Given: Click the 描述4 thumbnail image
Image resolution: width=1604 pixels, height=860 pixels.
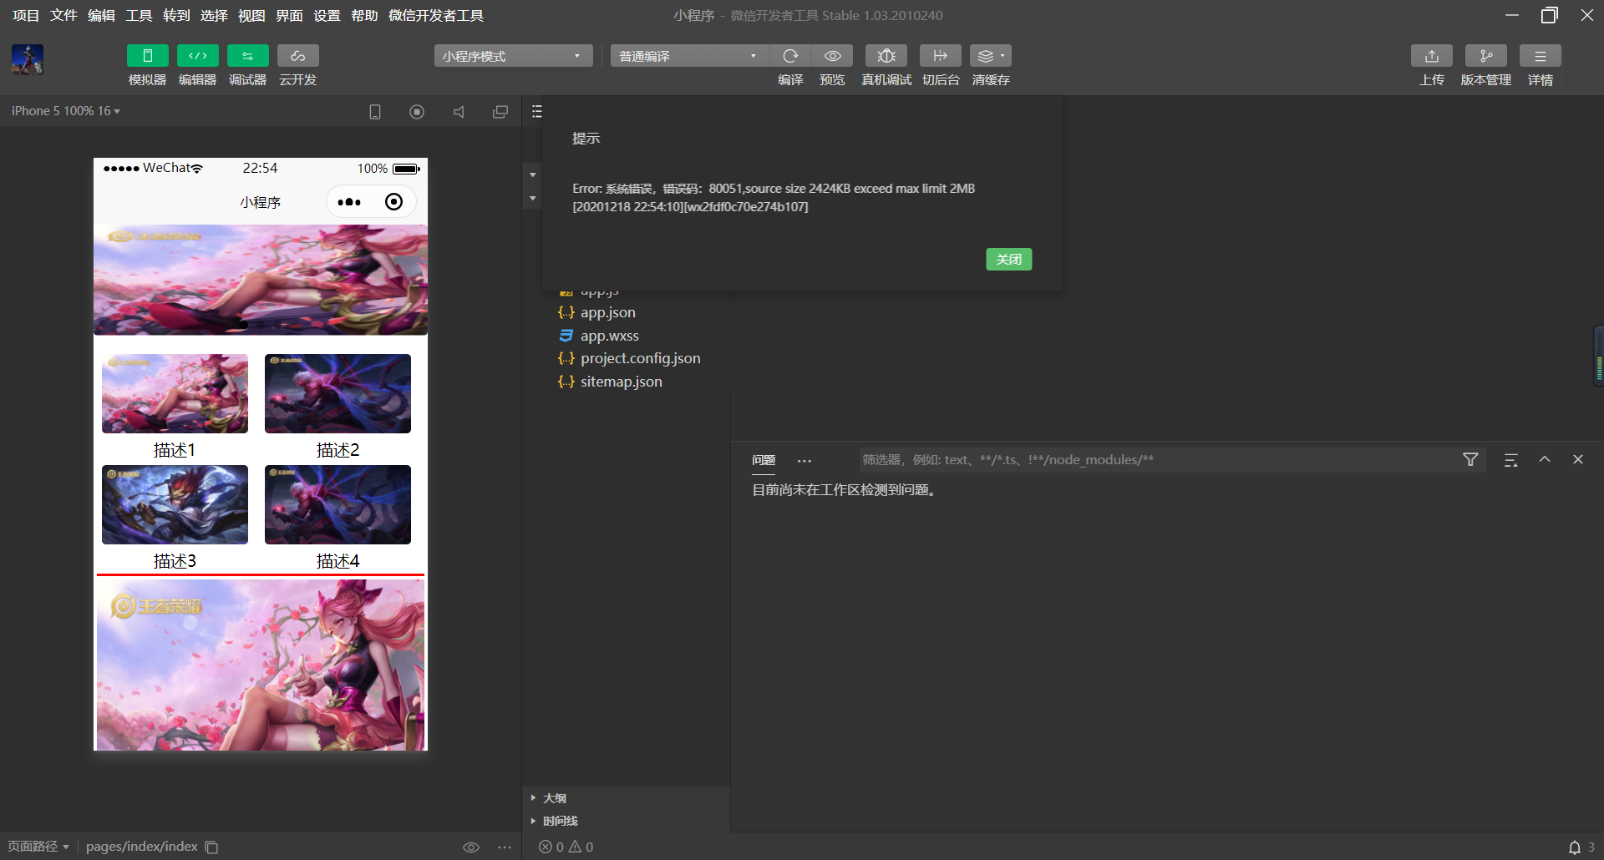Looking at the screenshot, I should 338,505.
